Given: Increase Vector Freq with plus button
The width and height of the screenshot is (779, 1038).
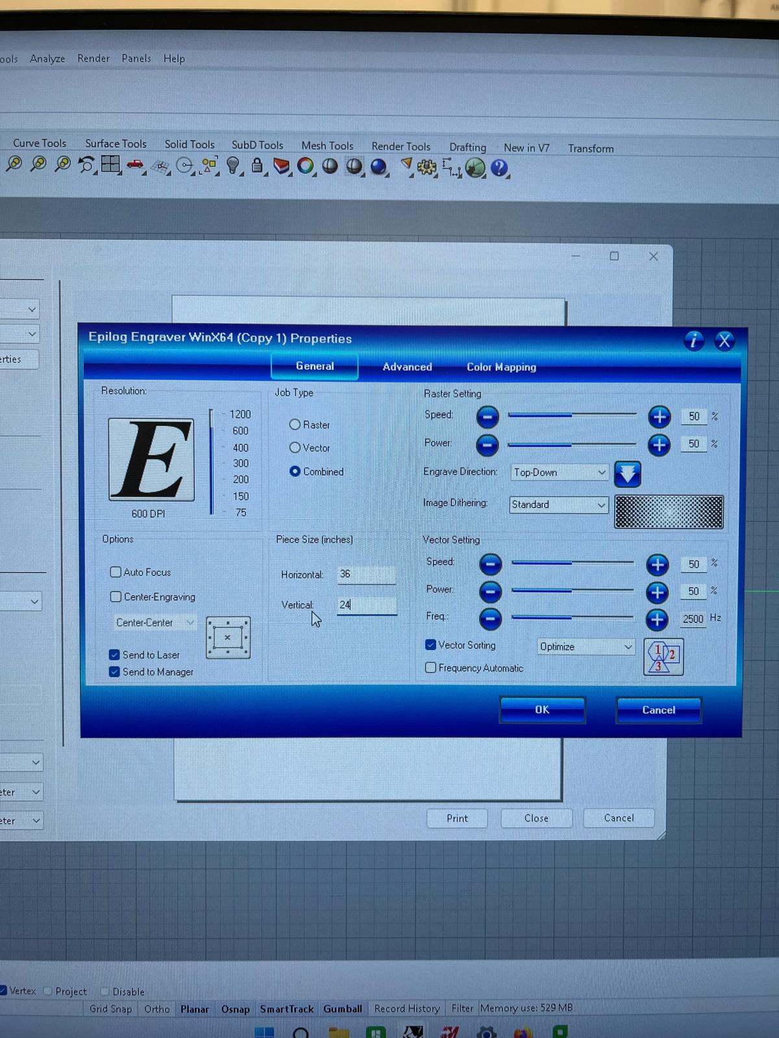Looking at the screenshot, I should [657, 620].
